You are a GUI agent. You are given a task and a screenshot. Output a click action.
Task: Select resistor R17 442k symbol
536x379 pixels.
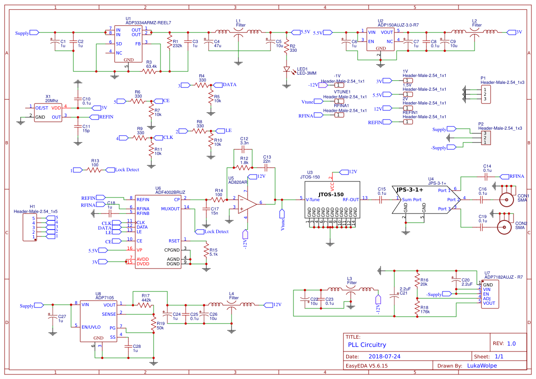tap(144, 305)
